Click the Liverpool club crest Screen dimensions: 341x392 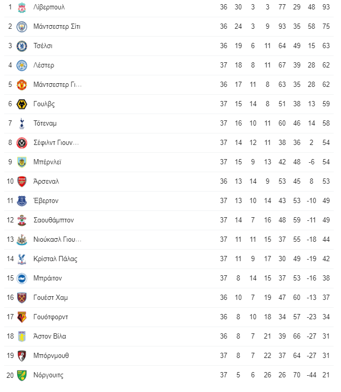pos(22,7)
